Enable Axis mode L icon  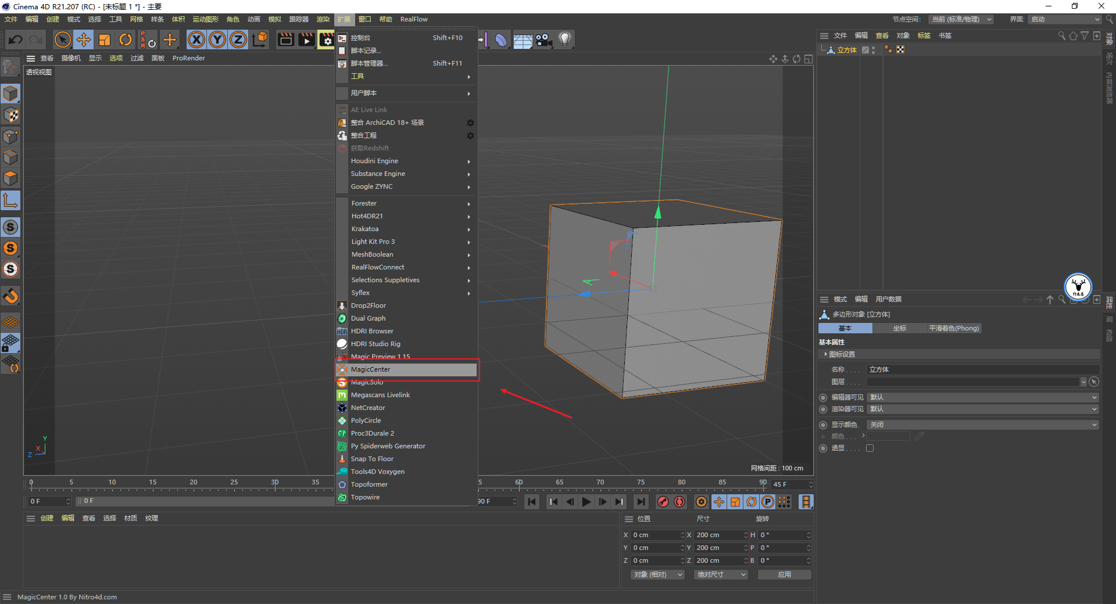click(x=10, y=201)
